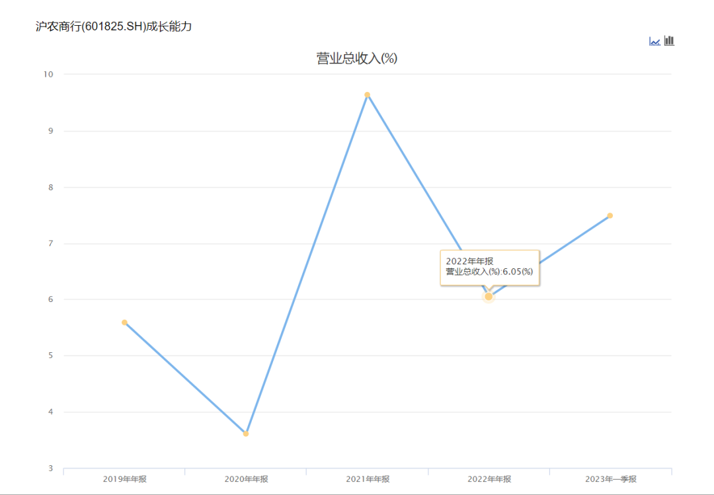The width and height of the screenshot is (714, 495).
Task: Click the 2021年年报 axis label
Action: 368,479
